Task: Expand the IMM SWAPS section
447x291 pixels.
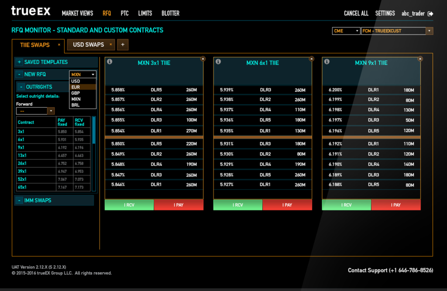Action: coord(19,200)
